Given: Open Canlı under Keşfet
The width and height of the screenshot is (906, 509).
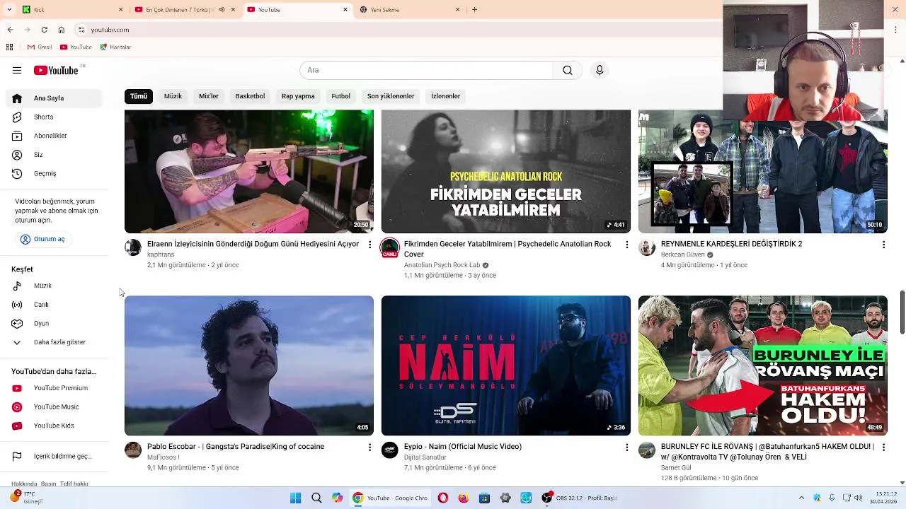Looking at the screenshot, I should [x=55, y=305].
